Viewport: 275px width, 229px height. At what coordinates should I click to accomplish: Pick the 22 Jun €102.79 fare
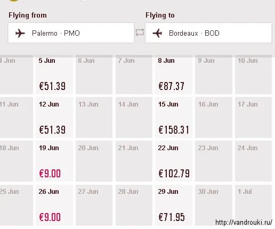point(174,161)
